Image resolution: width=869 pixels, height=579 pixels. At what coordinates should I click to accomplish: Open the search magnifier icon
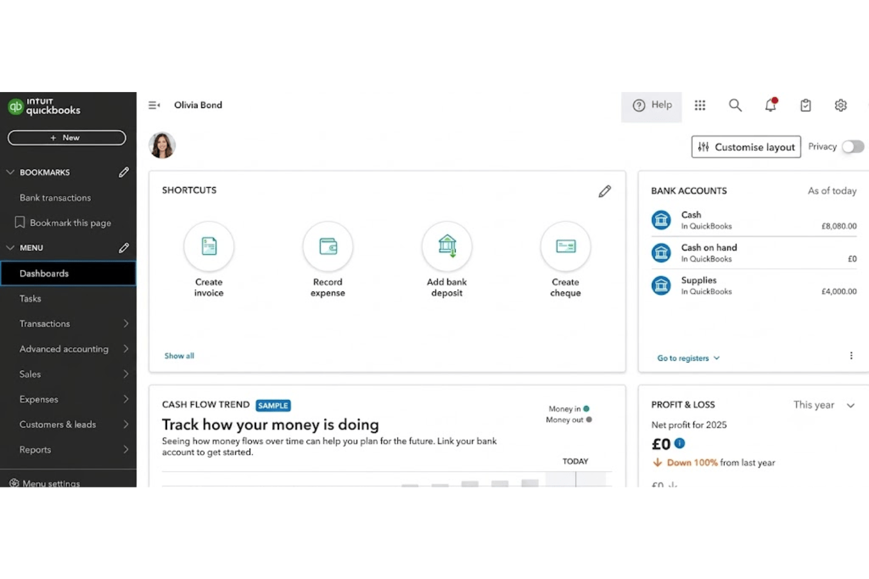735,105
